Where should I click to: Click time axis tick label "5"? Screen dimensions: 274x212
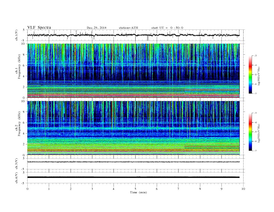(135, 189)
